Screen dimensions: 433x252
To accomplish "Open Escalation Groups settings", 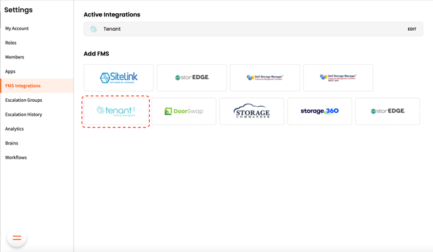I will point(23,100).
